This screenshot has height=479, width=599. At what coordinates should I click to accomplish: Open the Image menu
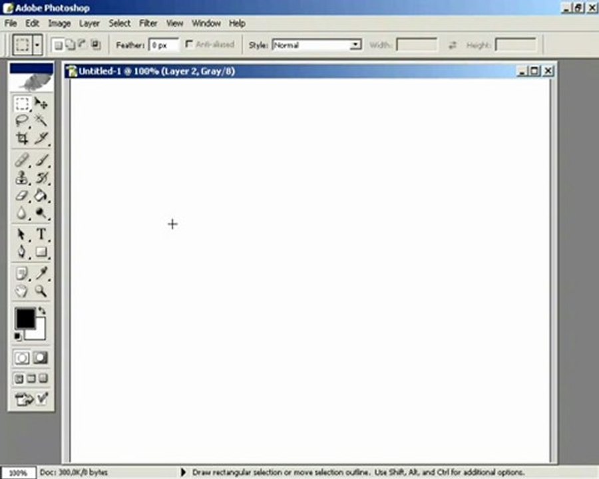click(x=59, y=23)
